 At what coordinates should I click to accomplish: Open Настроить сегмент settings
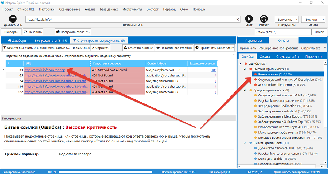click(73, 32)
